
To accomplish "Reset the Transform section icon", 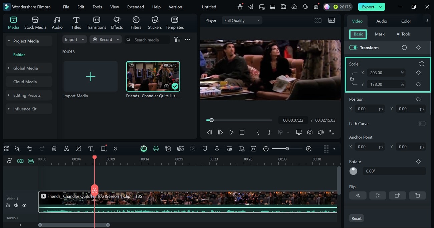I will click(x=404, y=47).
